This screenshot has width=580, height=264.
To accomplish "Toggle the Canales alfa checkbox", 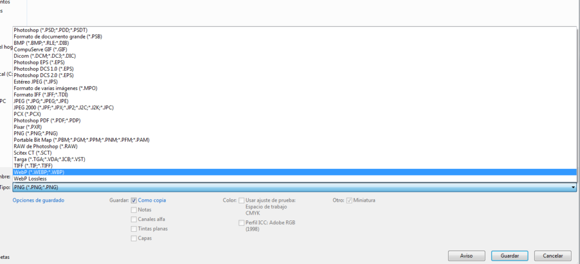I will coord(134,219).
